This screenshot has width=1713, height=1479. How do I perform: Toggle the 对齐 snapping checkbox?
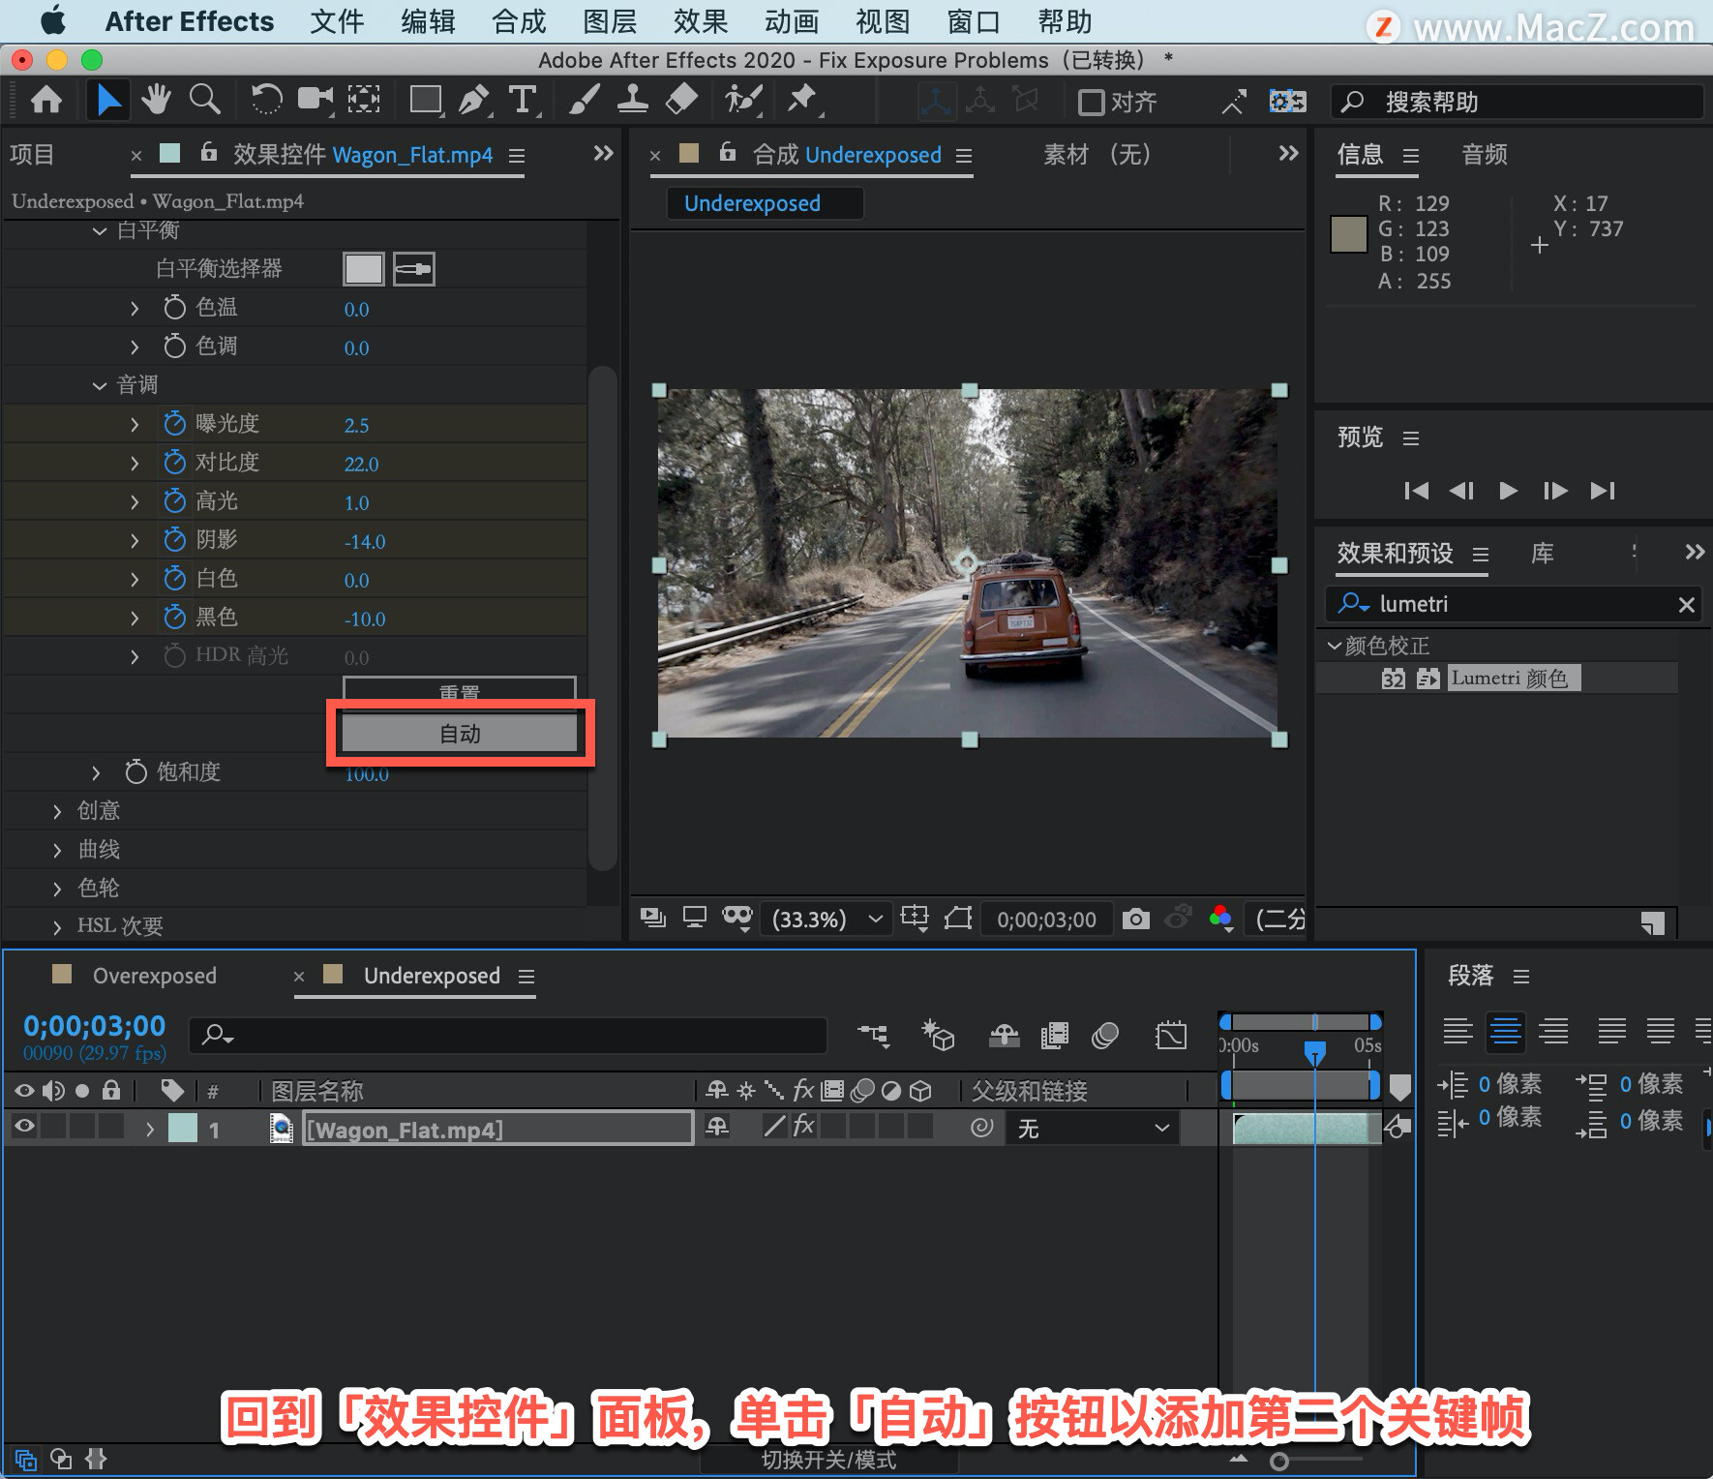(1092, 102)
